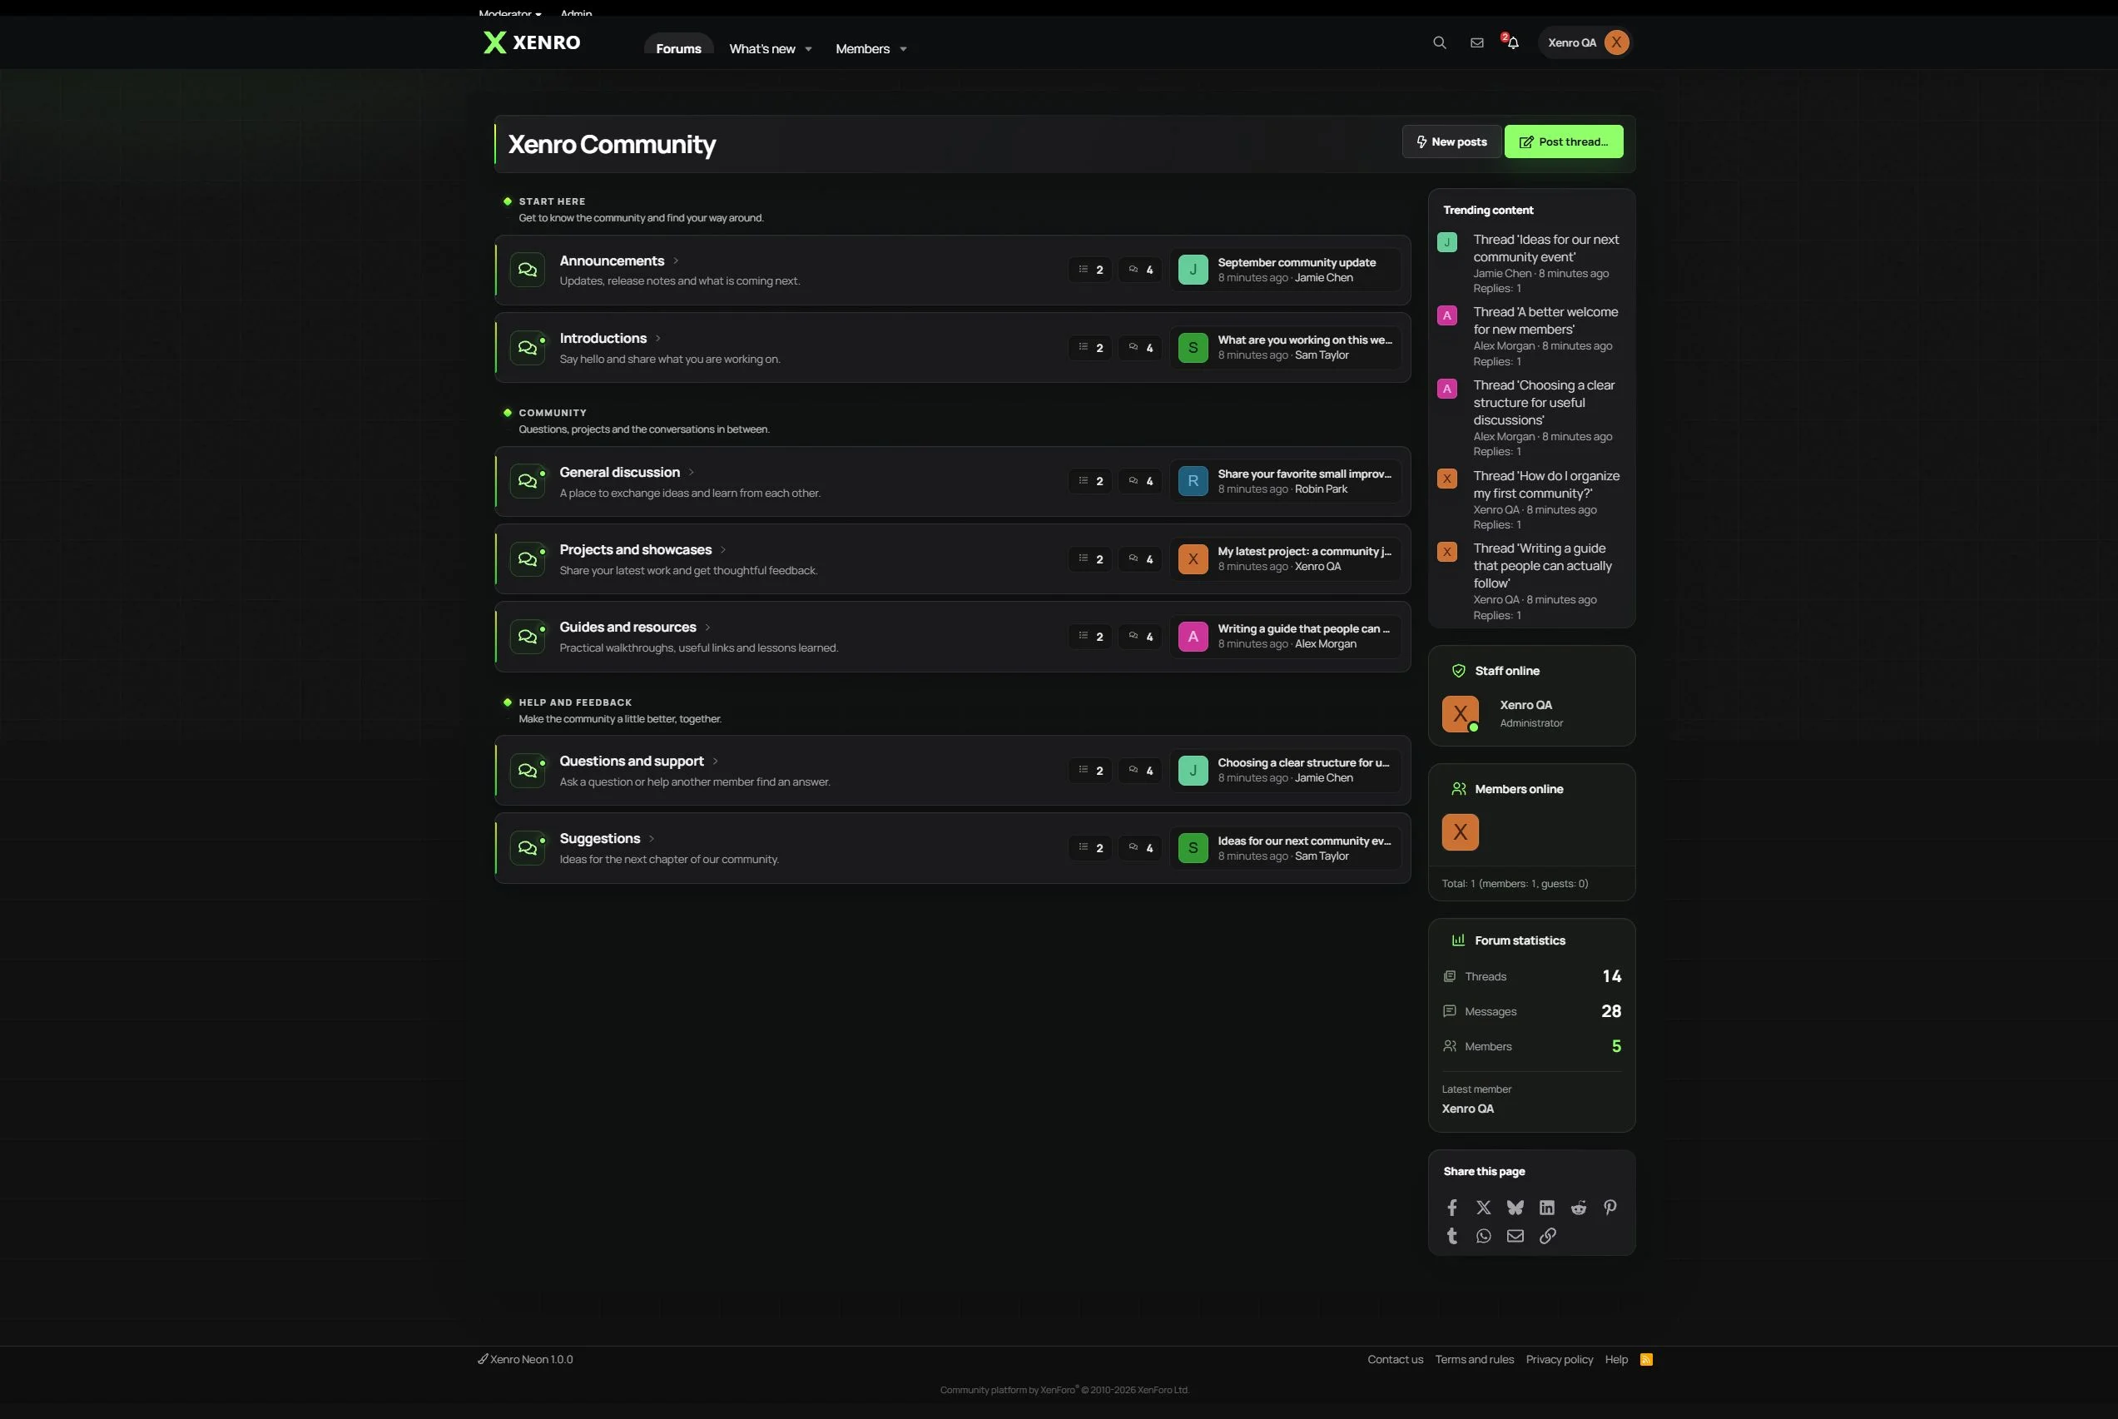The width and height of the screenshot is (2118, 1419).
Task: Expand the What's new dropdown arrow
Action: coord(808,49)
